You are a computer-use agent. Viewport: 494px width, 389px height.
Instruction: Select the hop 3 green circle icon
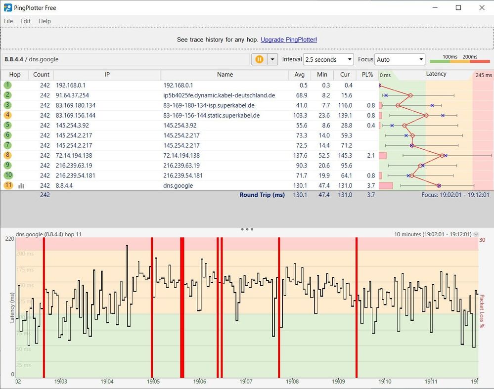[x=7, y=105]
